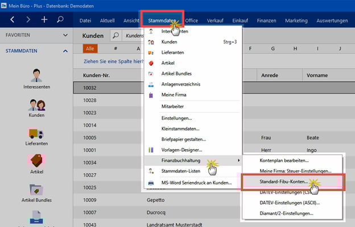Open Artikel tag icon in sidebar
The width and height of the screenshot is (355, 227).
click(x=36, y=161)
